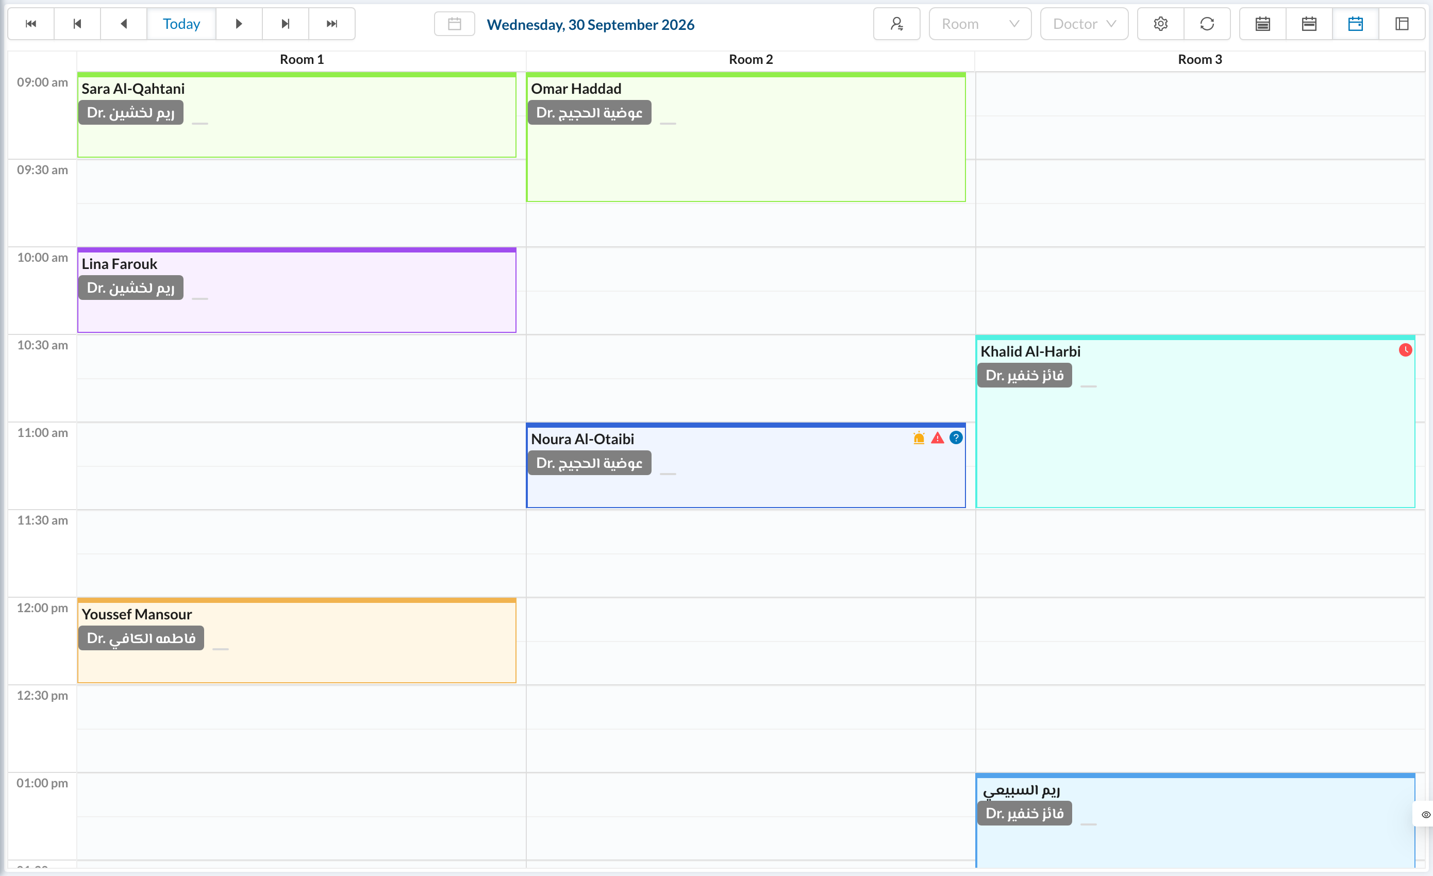Open Omar Haddad appointment

746,137
